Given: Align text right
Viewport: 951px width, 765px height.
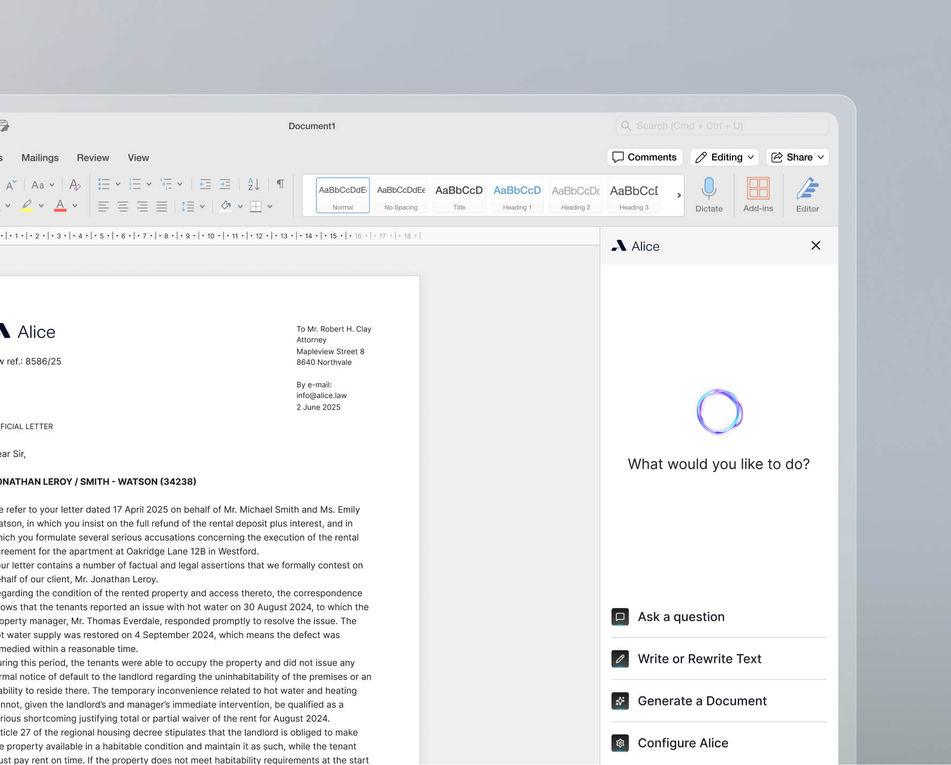Looking at the screenshot, I should coord(142,206).
